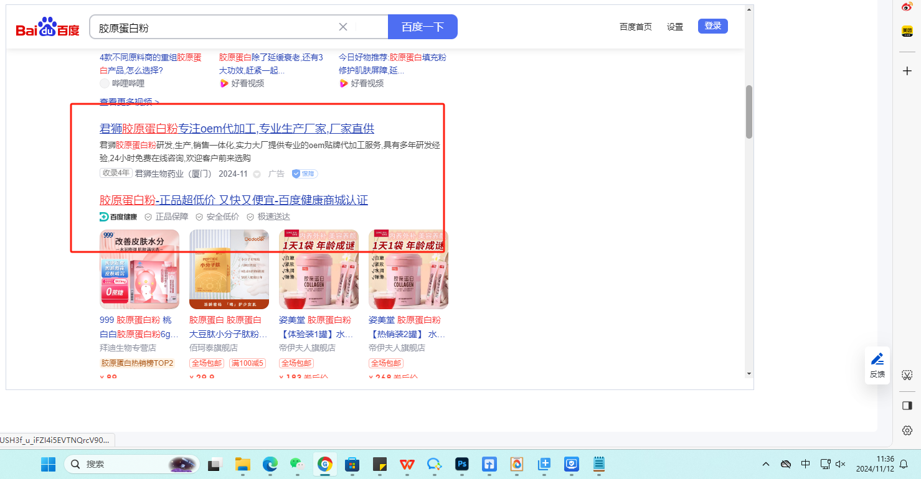Screen dimensions: 921x479
Task: Open network status tray icon
Action: point(826,464)
